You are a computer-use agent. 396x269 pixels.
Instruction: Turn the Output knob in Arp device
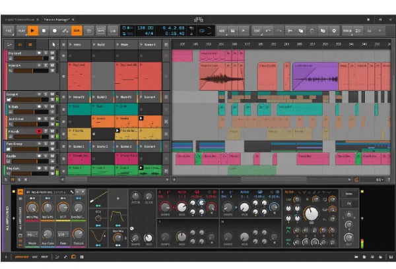[79, 234]
